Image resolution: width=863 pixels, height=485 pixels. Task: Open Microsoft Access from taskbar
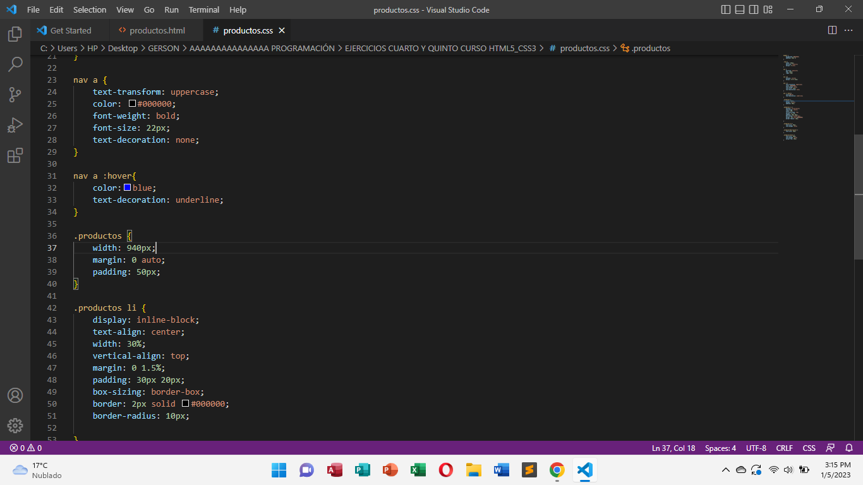334,470
